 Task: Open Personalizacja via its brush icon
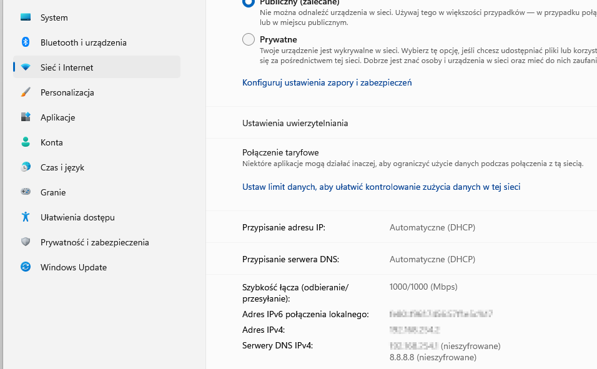click(x=26, y=92)
